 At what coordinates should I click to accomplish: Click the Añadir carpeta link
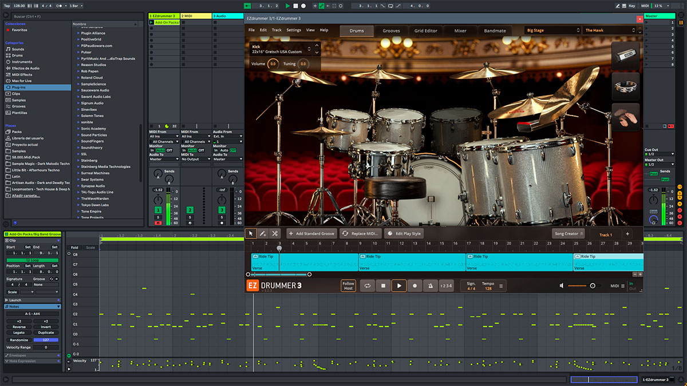tap(26, 195)
